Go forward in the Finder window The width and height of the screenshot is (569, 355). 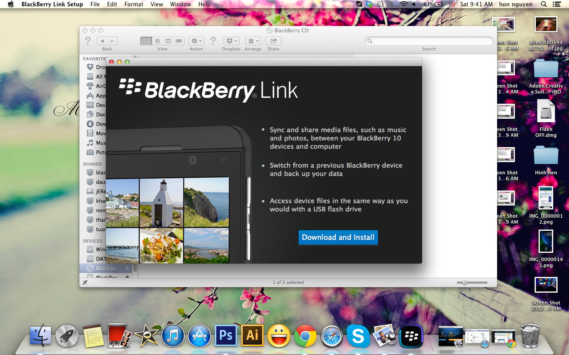tap(113, 41)
